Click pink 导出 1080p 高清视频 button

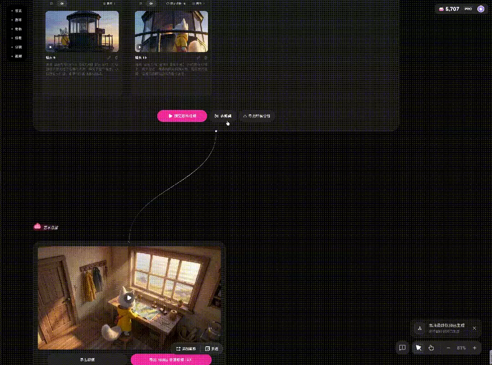pyautogui.click(x=171, y=360)
